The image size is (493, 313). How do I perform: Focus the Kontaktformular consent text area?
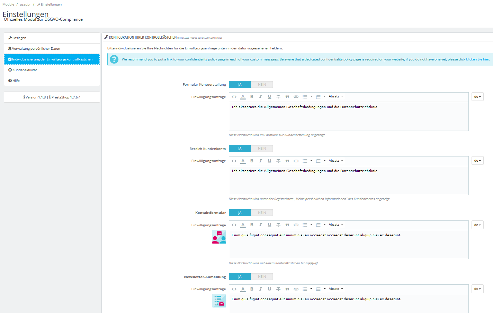(349, 244)
